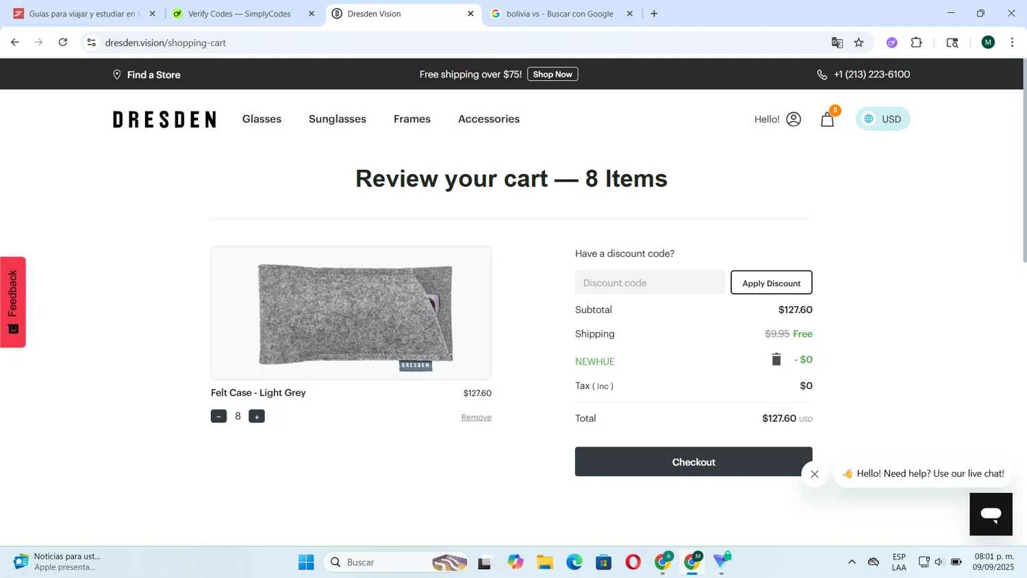This screenshot has width=1027, height=578.
Task: Open the Felt Case product image
Action: [x=351, y=313]
